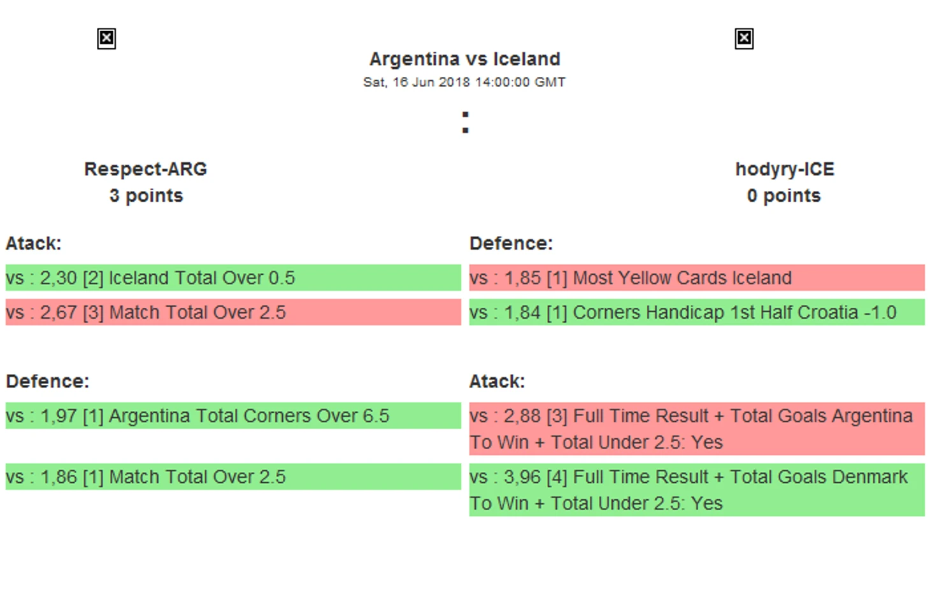The image size is (930, 610).
Task: Click the broken image icon above Respect-ARG
Action: (x=106, y=39)
